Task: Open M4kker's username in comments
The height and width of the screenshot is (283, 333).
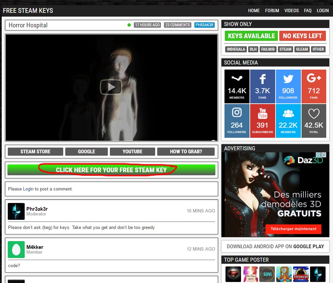Action: (35, 247)
